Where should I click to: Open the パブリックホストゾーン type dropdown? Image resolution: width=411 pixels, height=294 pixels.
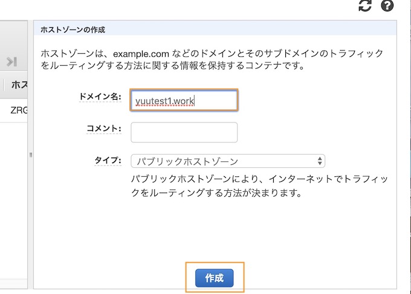(x=228, y=161)
